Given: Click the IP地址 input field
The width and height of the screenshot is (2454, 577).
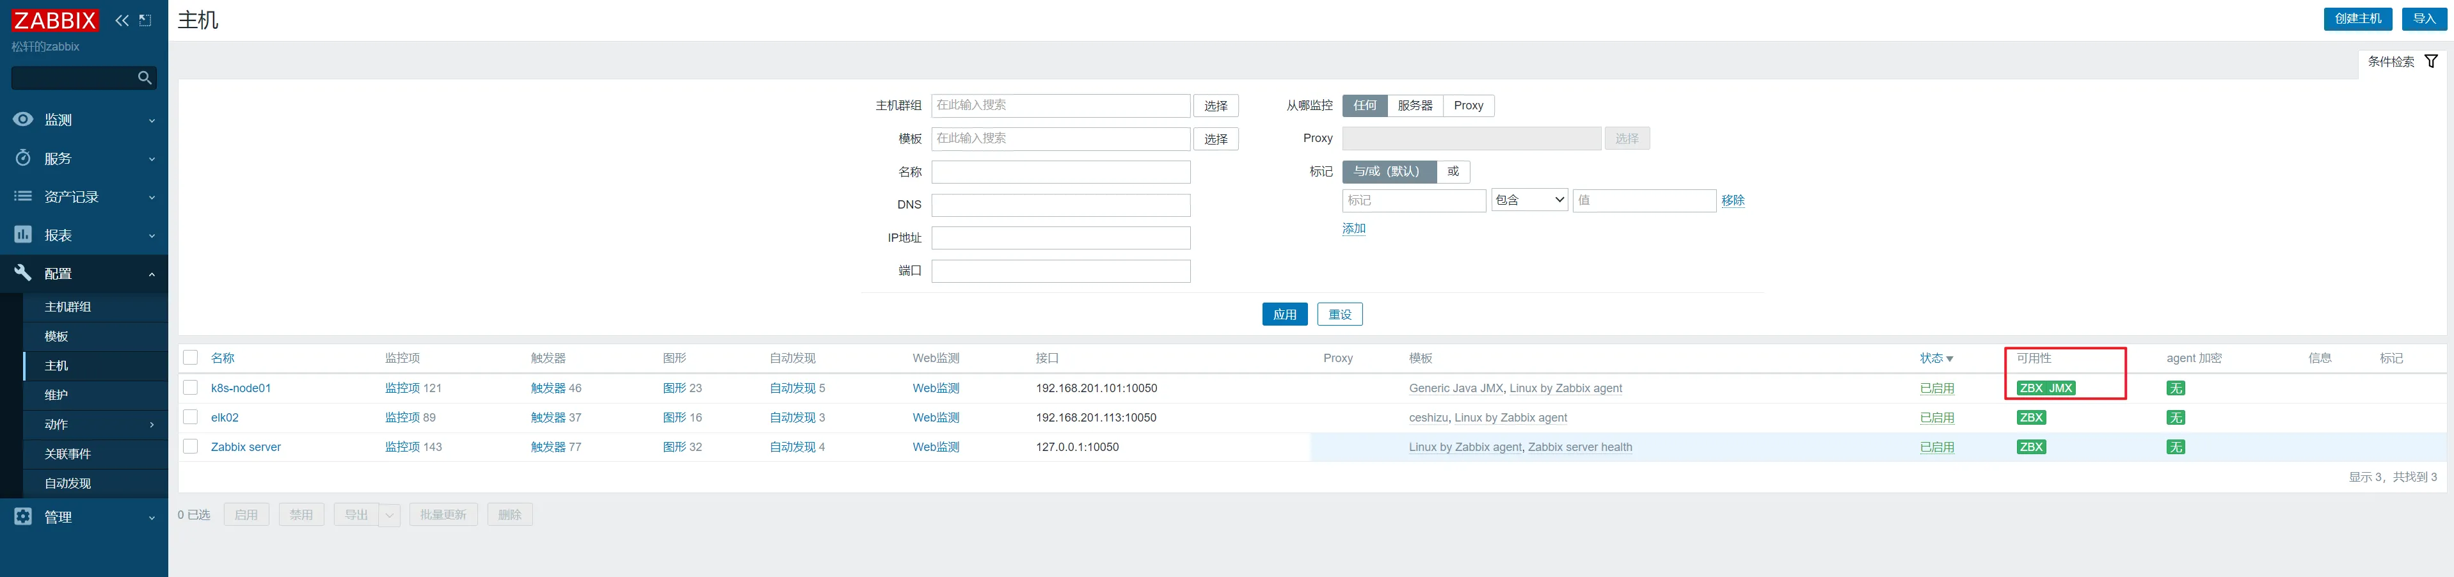Looking at the screenshot, I should pos(1060,238).
